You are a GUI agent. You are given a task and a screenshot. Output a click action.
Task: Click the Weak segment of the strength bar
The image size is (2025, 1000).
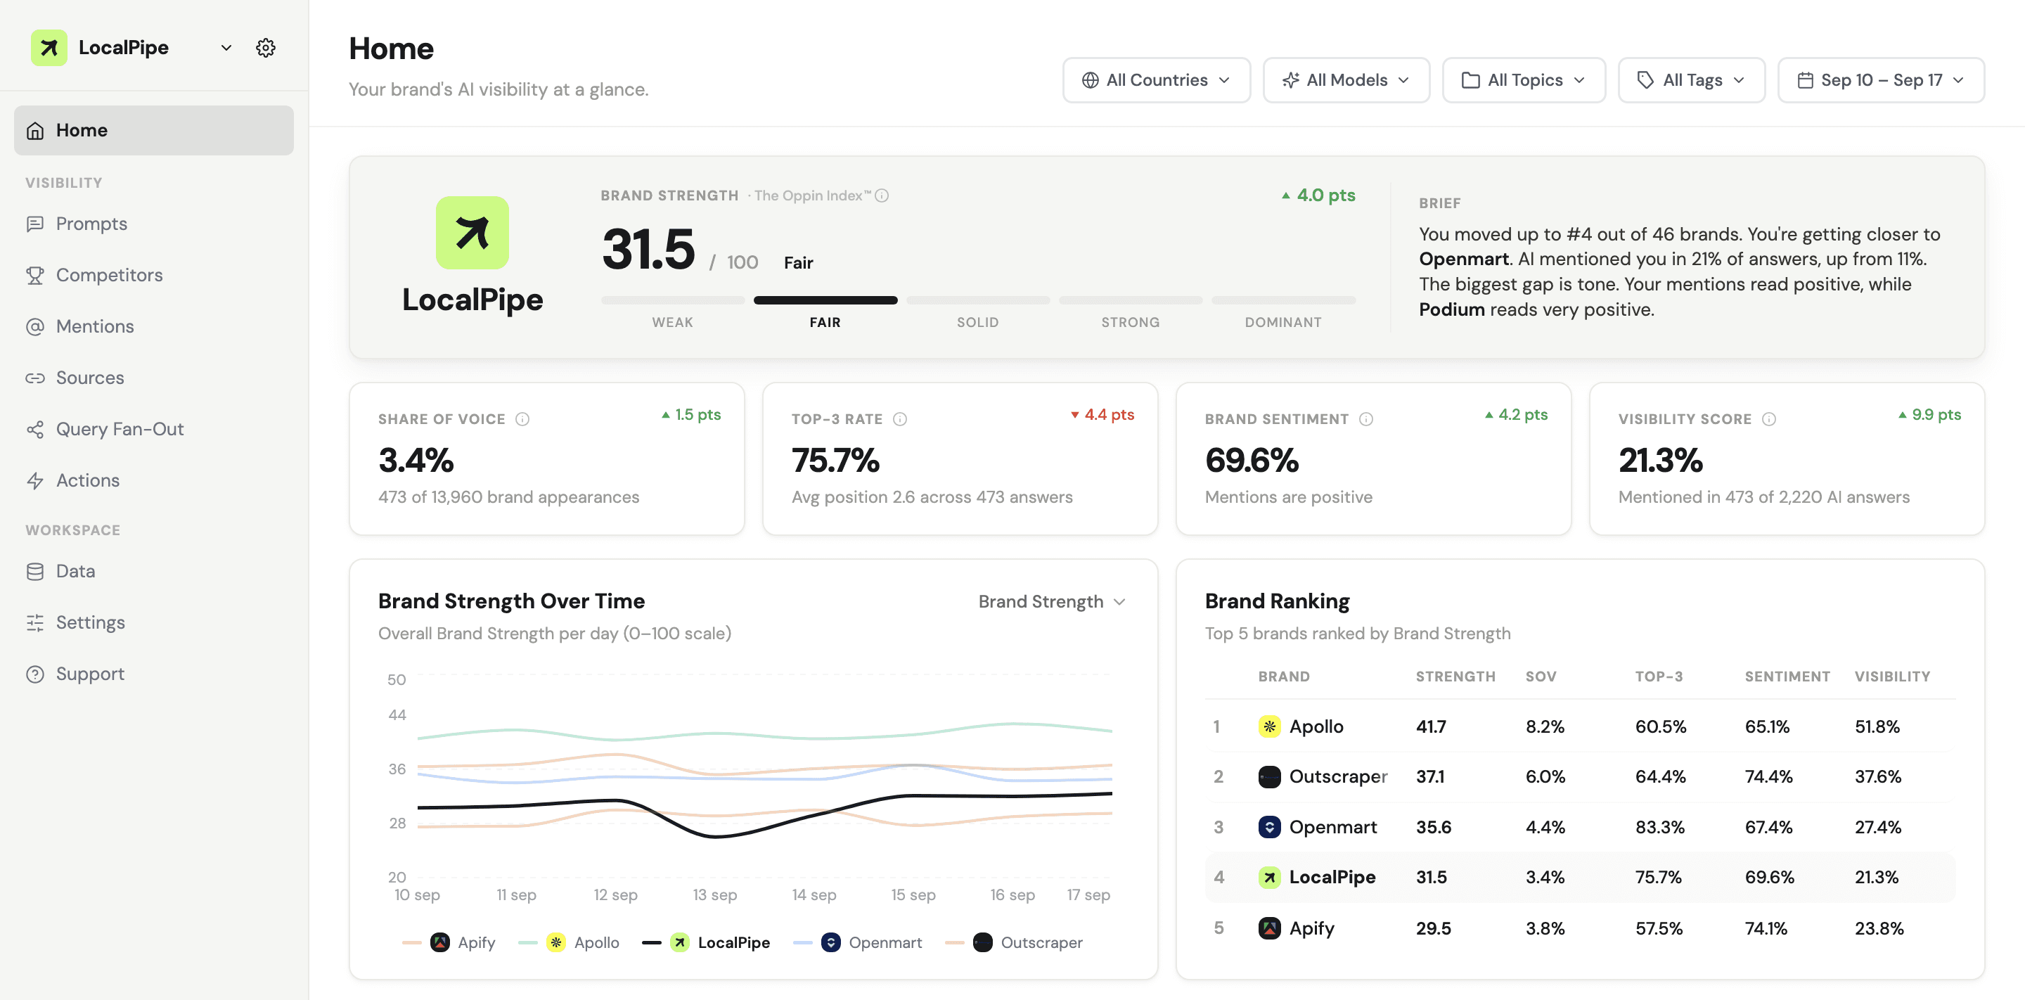(x=673, y=300)
